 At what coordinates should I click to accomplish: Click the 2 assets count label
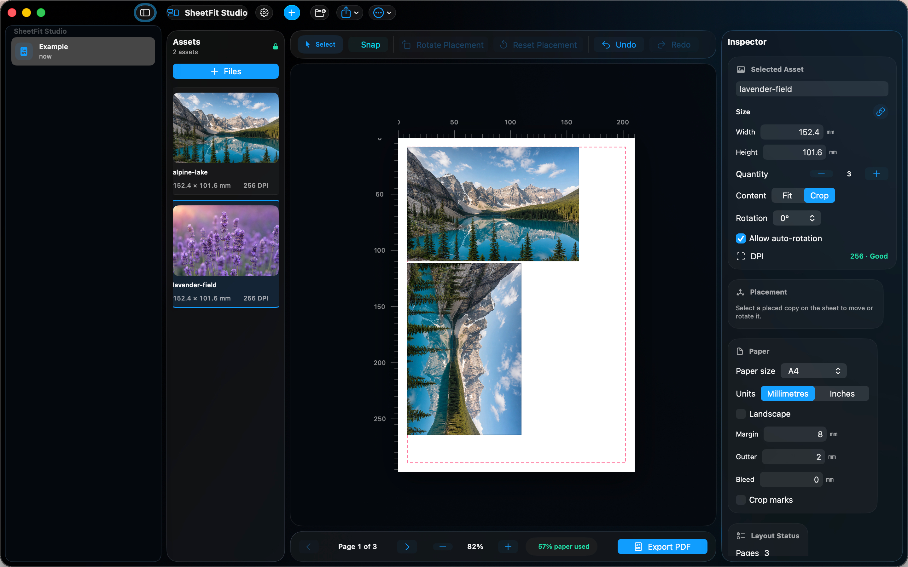(x=185, y=52)
